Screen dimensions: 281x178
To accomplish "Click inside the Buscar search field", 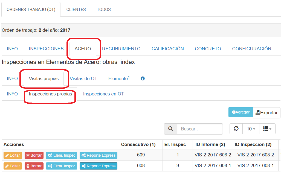I will point(200,129).
